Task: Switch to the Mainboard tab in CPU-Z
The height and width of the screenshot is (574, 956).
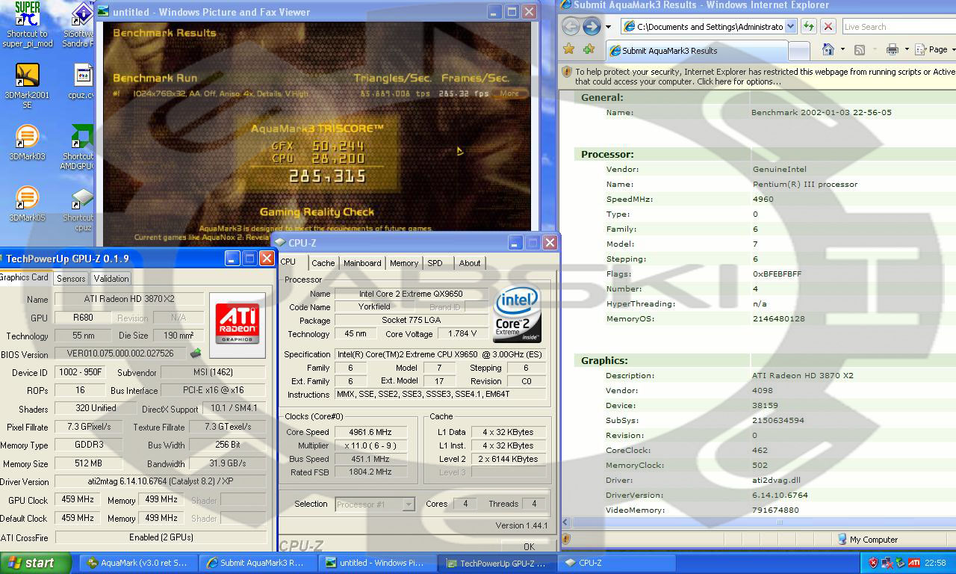Action: 362,263
